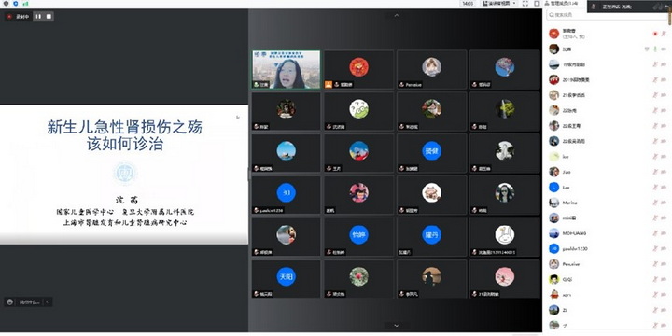
Task: Show next page of video tiles
Action: coord(396,326)
